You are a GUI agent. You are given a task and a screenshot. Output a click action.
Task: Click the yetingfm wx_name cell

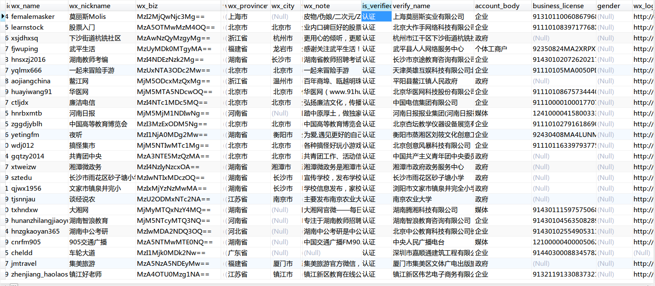[x=38, y=135]
